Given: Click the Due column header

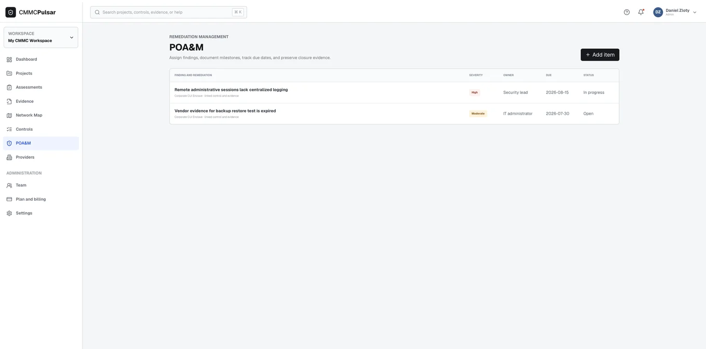Looking at the screenshot, I should coord(549,75).
